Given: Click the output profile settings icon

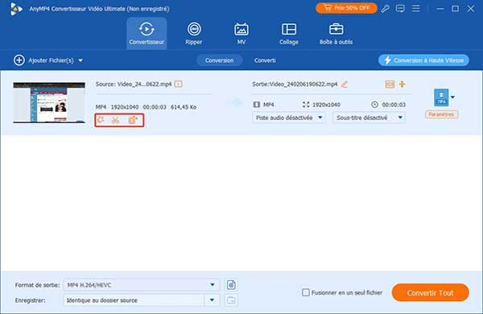Looking at the screenshot, I should [231, 285].
